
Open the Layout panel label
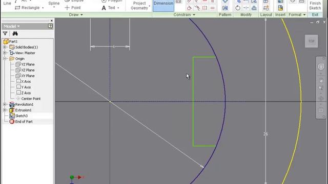[x=266, y=15]
